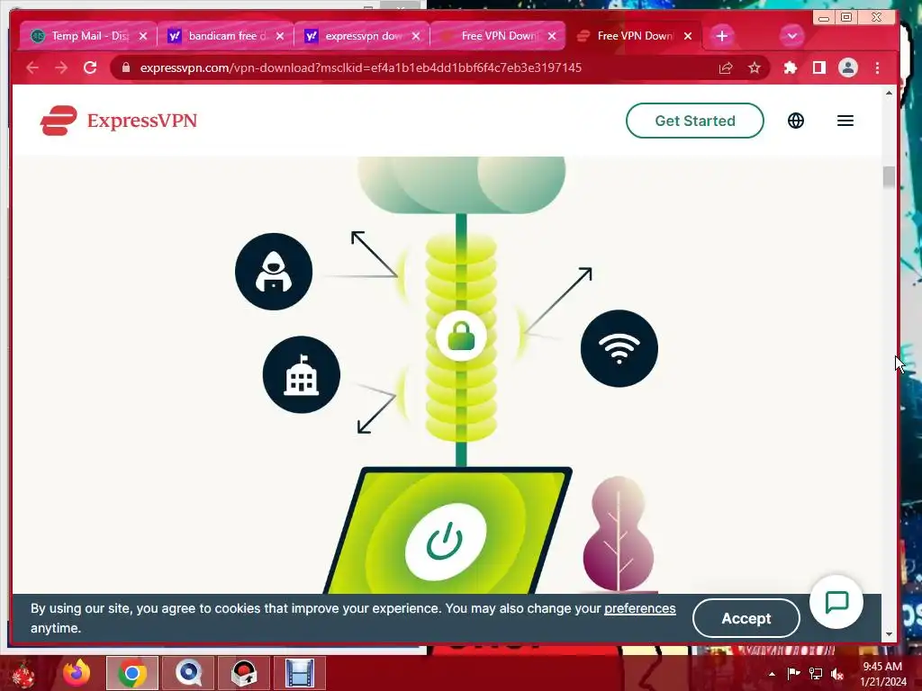Open the Bandicam recorder taskbar icon
Screen dimensions: 922x691
tap(244, 673)
